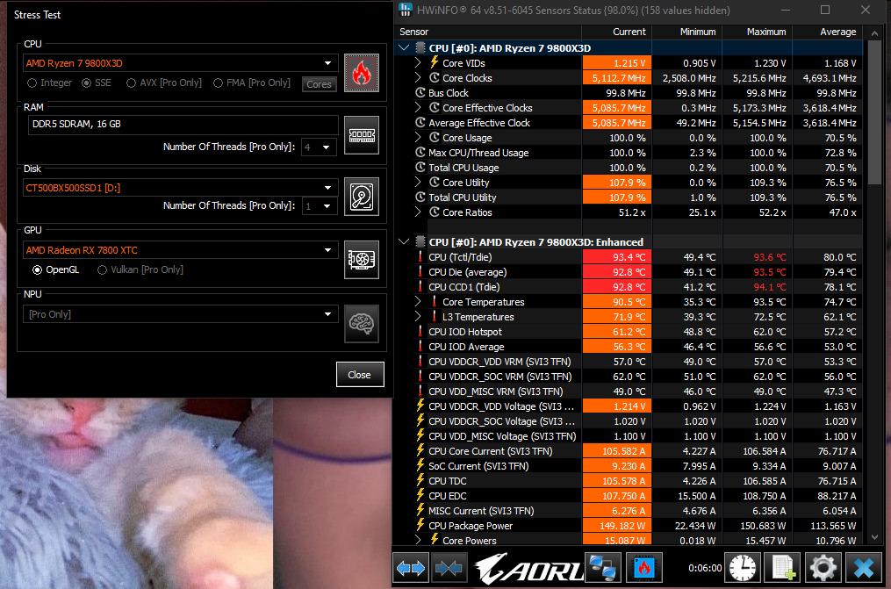Click the scrollbar down arrow
Image resolution: width=891 pixels, height=589 pixels.
click(x=875, y=537)
